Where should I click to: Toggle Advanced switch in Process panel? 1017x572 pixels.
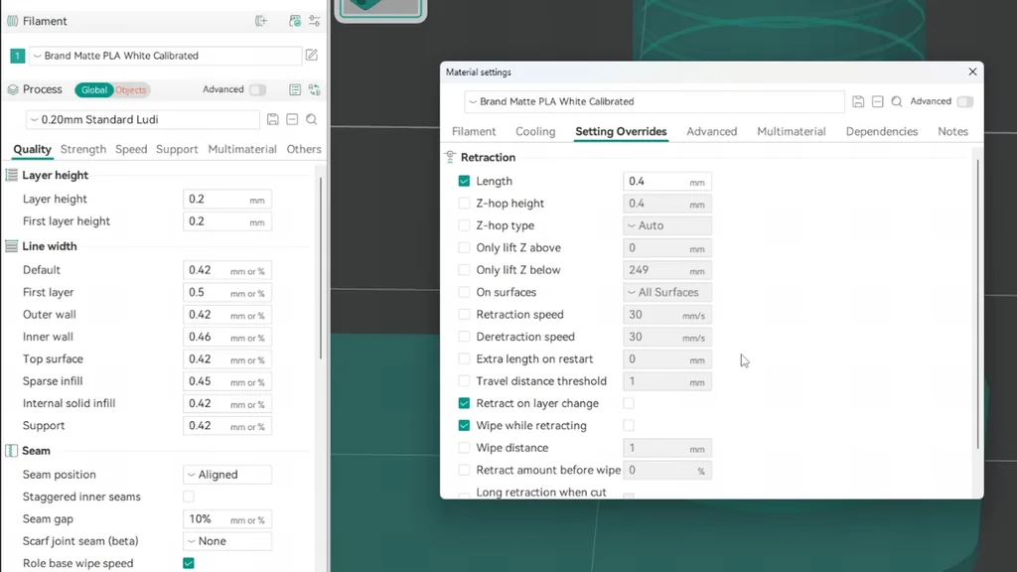(x=257, y=89)
